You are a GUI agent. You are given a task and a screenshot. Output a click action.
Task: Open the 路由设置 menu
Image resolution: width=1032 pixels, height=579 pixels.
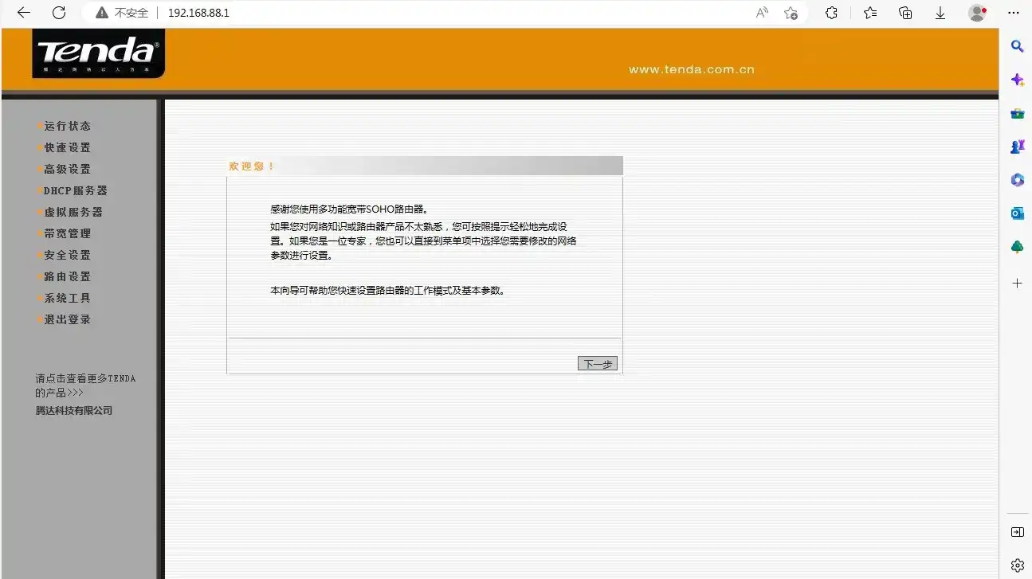pos(67,276)
